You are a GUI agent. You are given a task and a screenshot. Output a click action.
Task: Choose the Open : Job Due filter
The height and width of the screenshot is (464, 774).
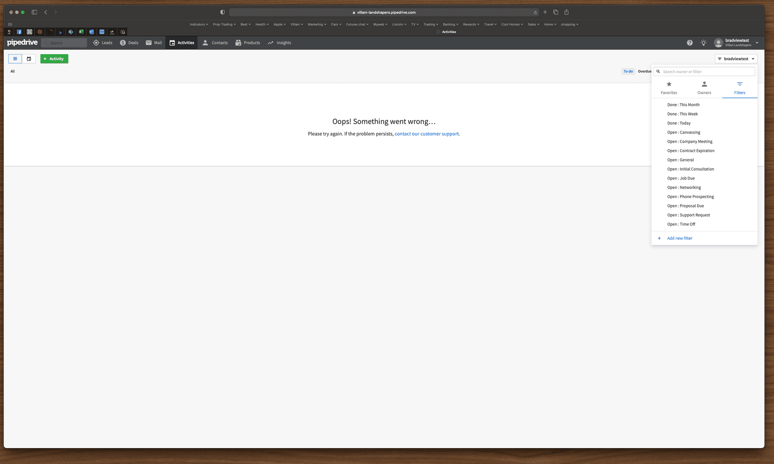tap(704, 178)
